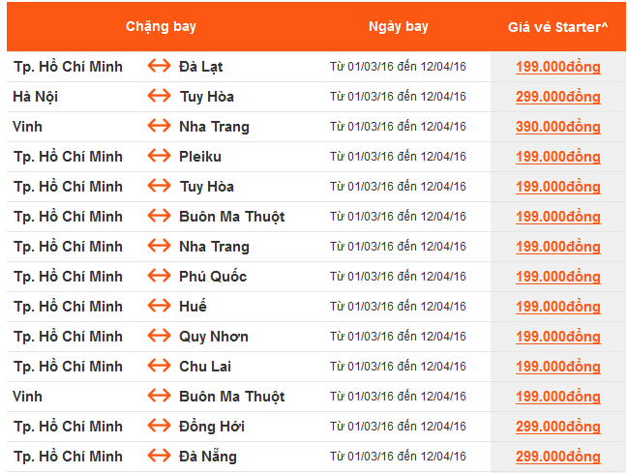Click the route arrow next to Pleiku
Image resolution: width=628 pixels, height=473 pixels.
click(159, 157)
